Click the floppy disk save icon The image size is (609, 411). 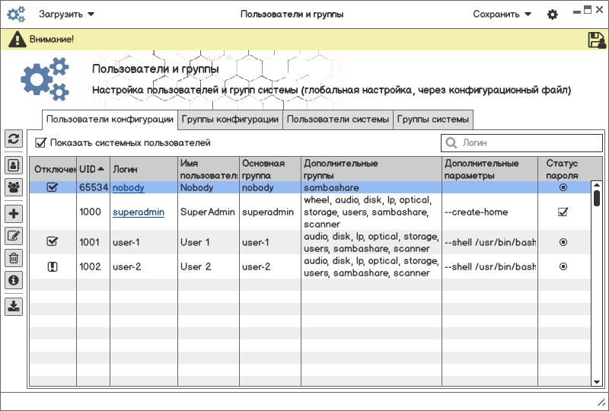point(596,40)
